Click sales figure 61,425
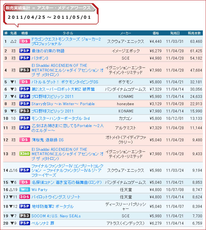 click(x=196, y=51)
